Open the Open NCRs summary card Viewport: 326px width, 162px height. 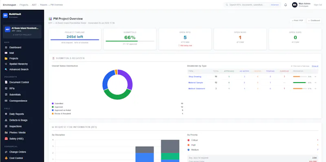coord(240,39)
